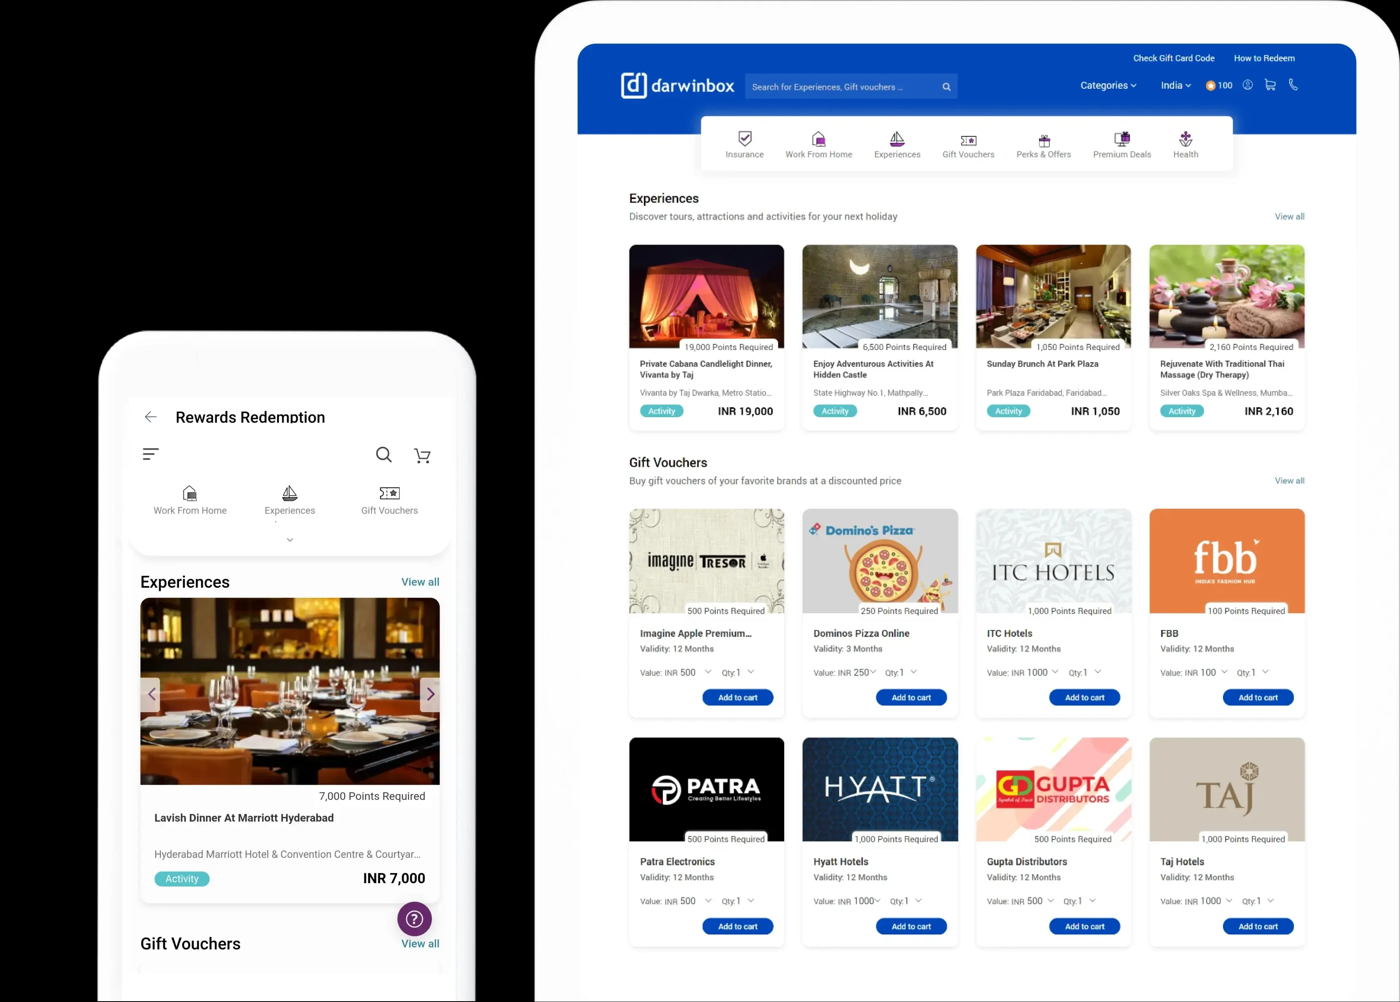Open the Qty dropdown for Taj Hotels
This screenshot has width=1400, height=1002.
click(x=1271, y=901)
